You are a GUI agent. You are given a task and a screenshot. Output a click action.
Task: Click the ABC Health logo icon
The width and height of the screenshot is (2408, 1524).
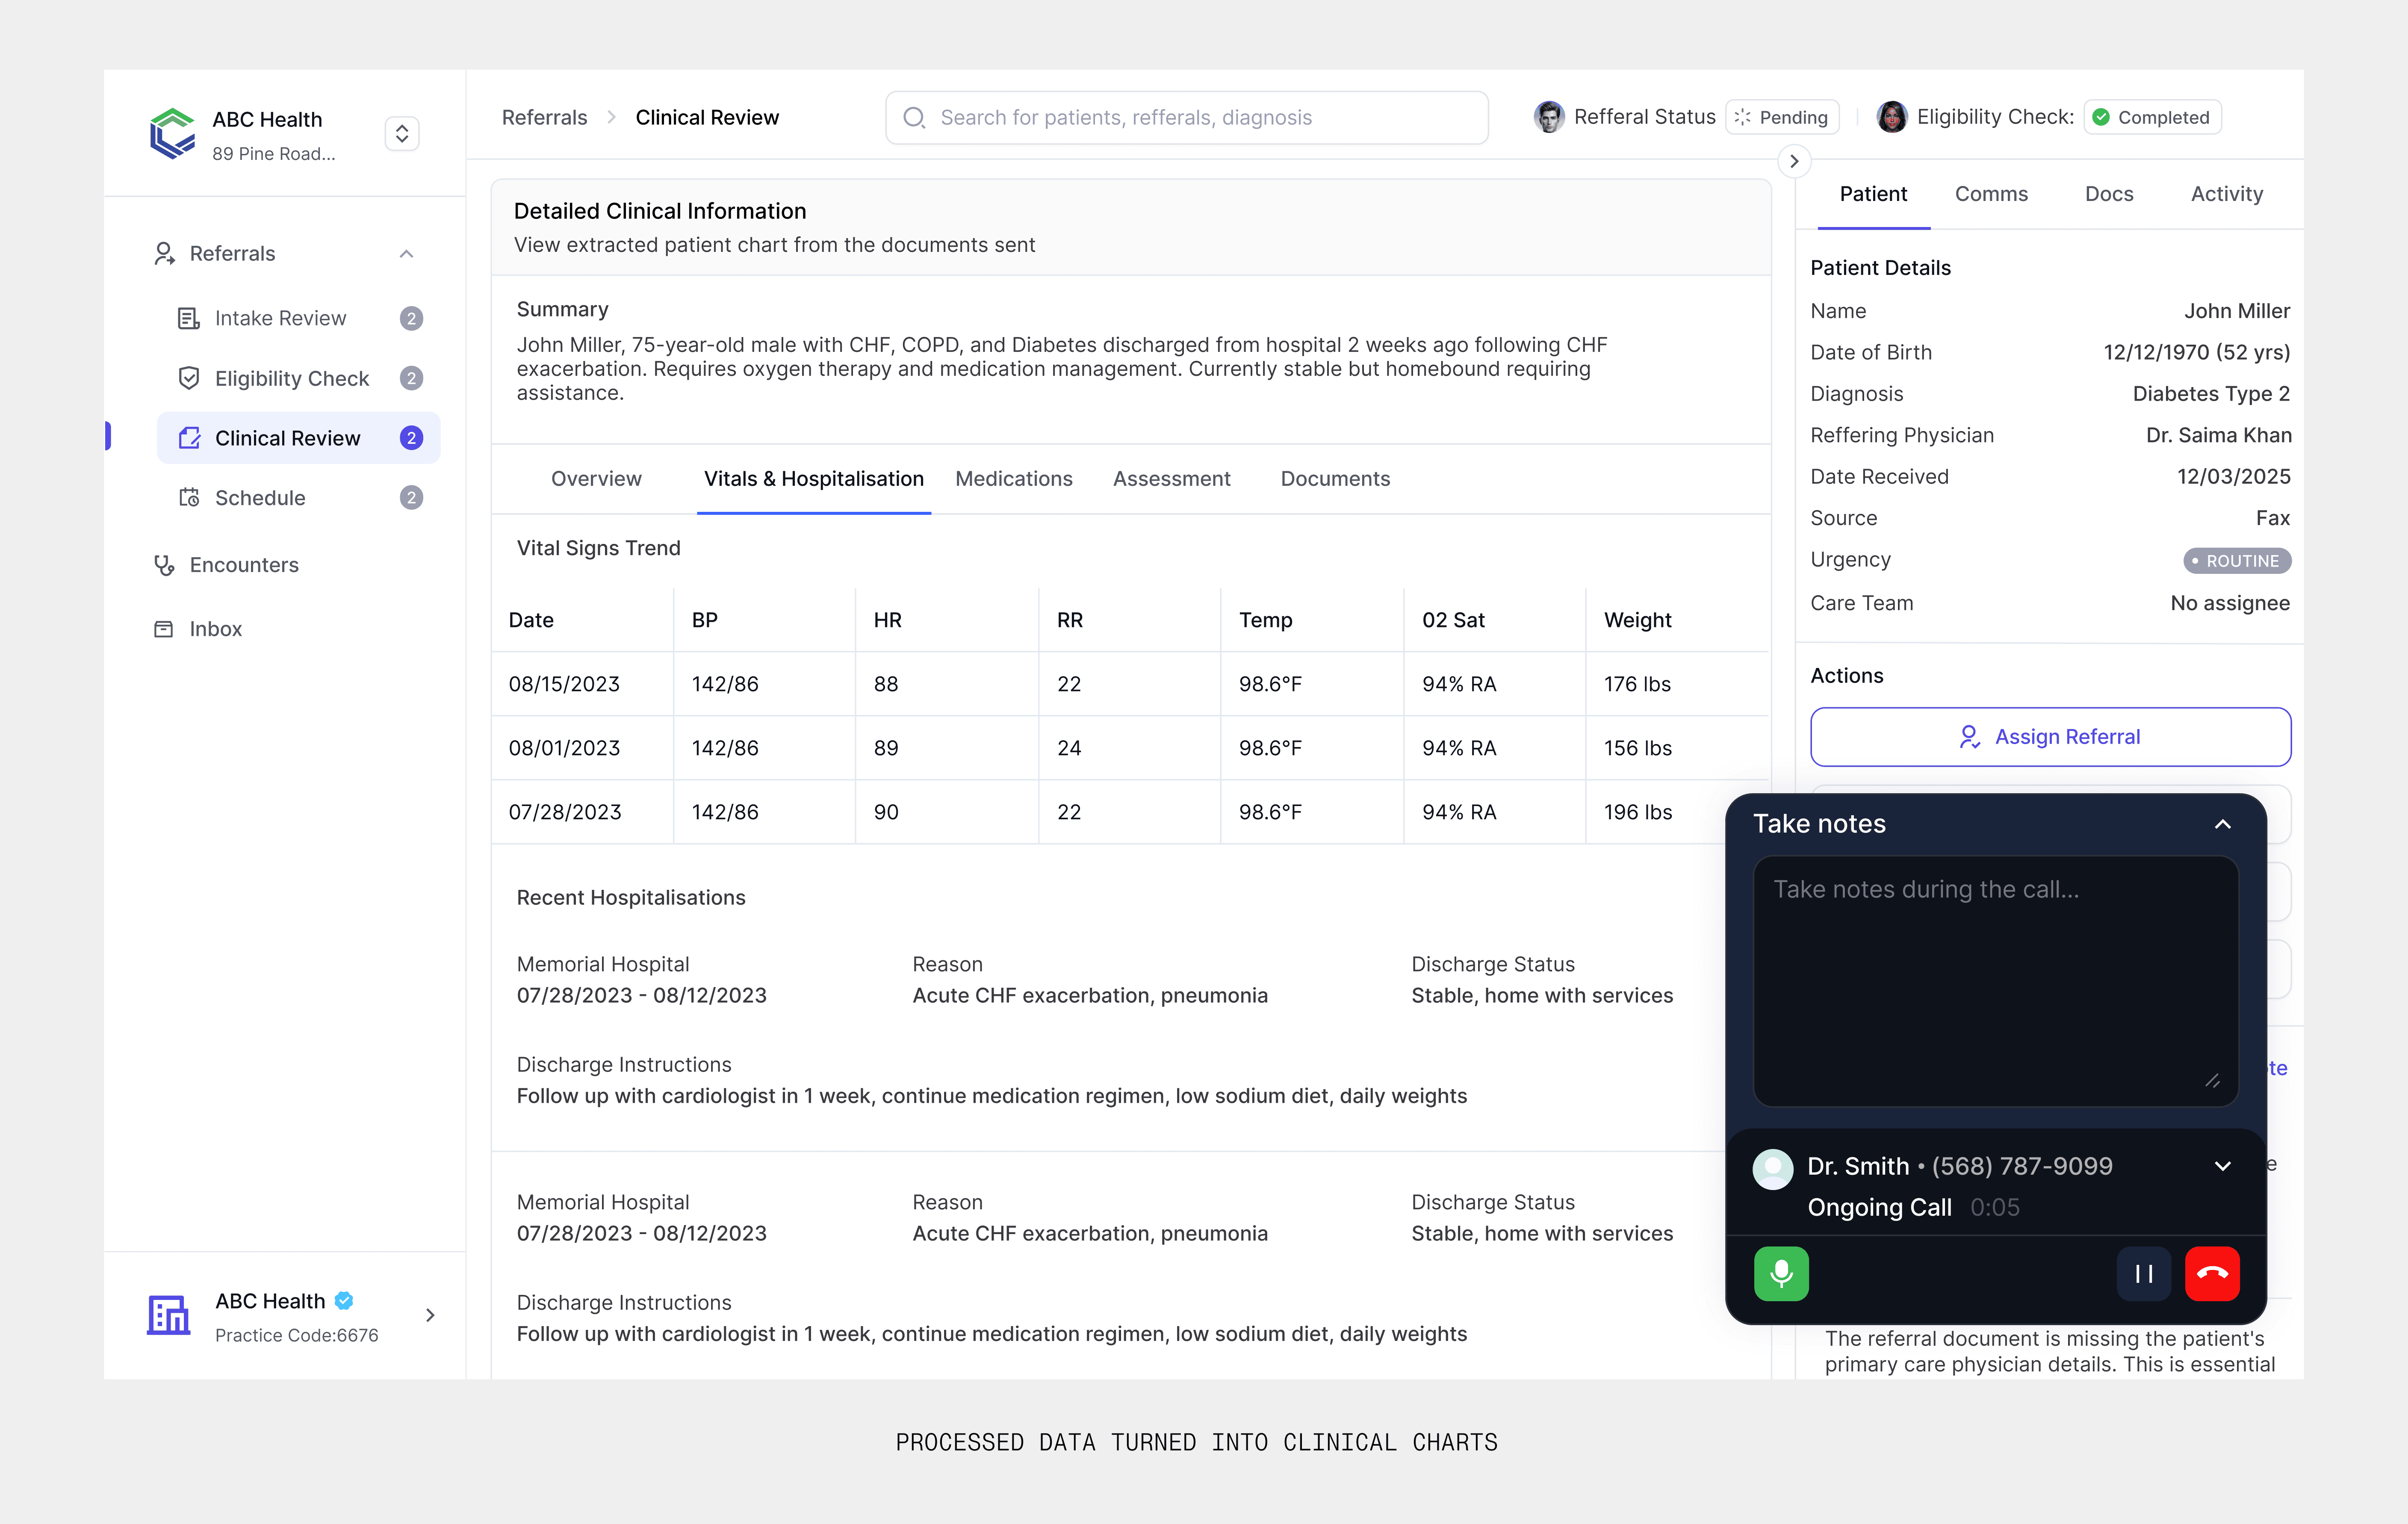pos(172,134)
